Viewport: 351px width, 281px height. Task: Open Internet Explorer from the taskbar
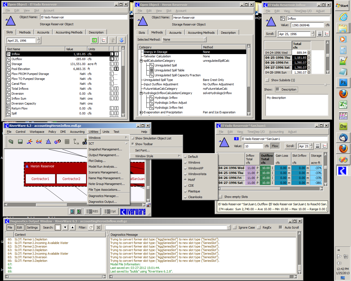pyautogui.click(x=343, y=17)
